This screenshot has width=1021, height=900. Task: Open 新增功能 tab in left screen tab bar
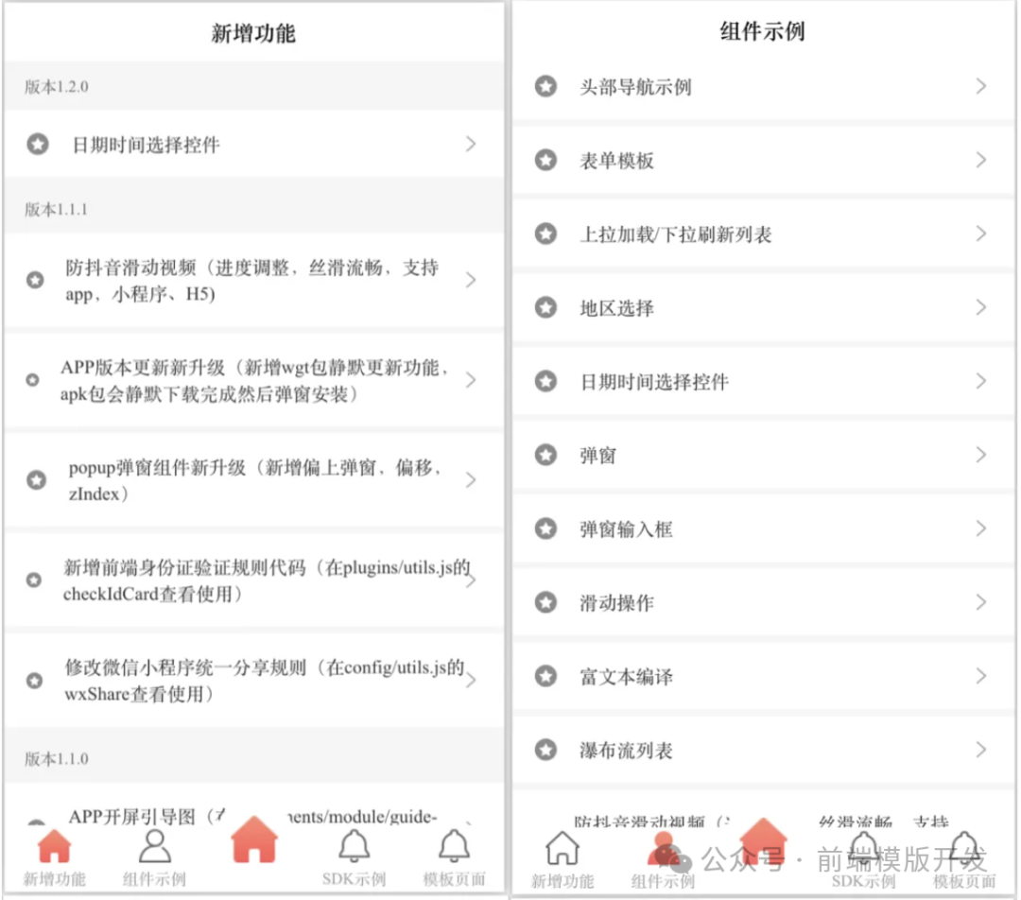55,857
